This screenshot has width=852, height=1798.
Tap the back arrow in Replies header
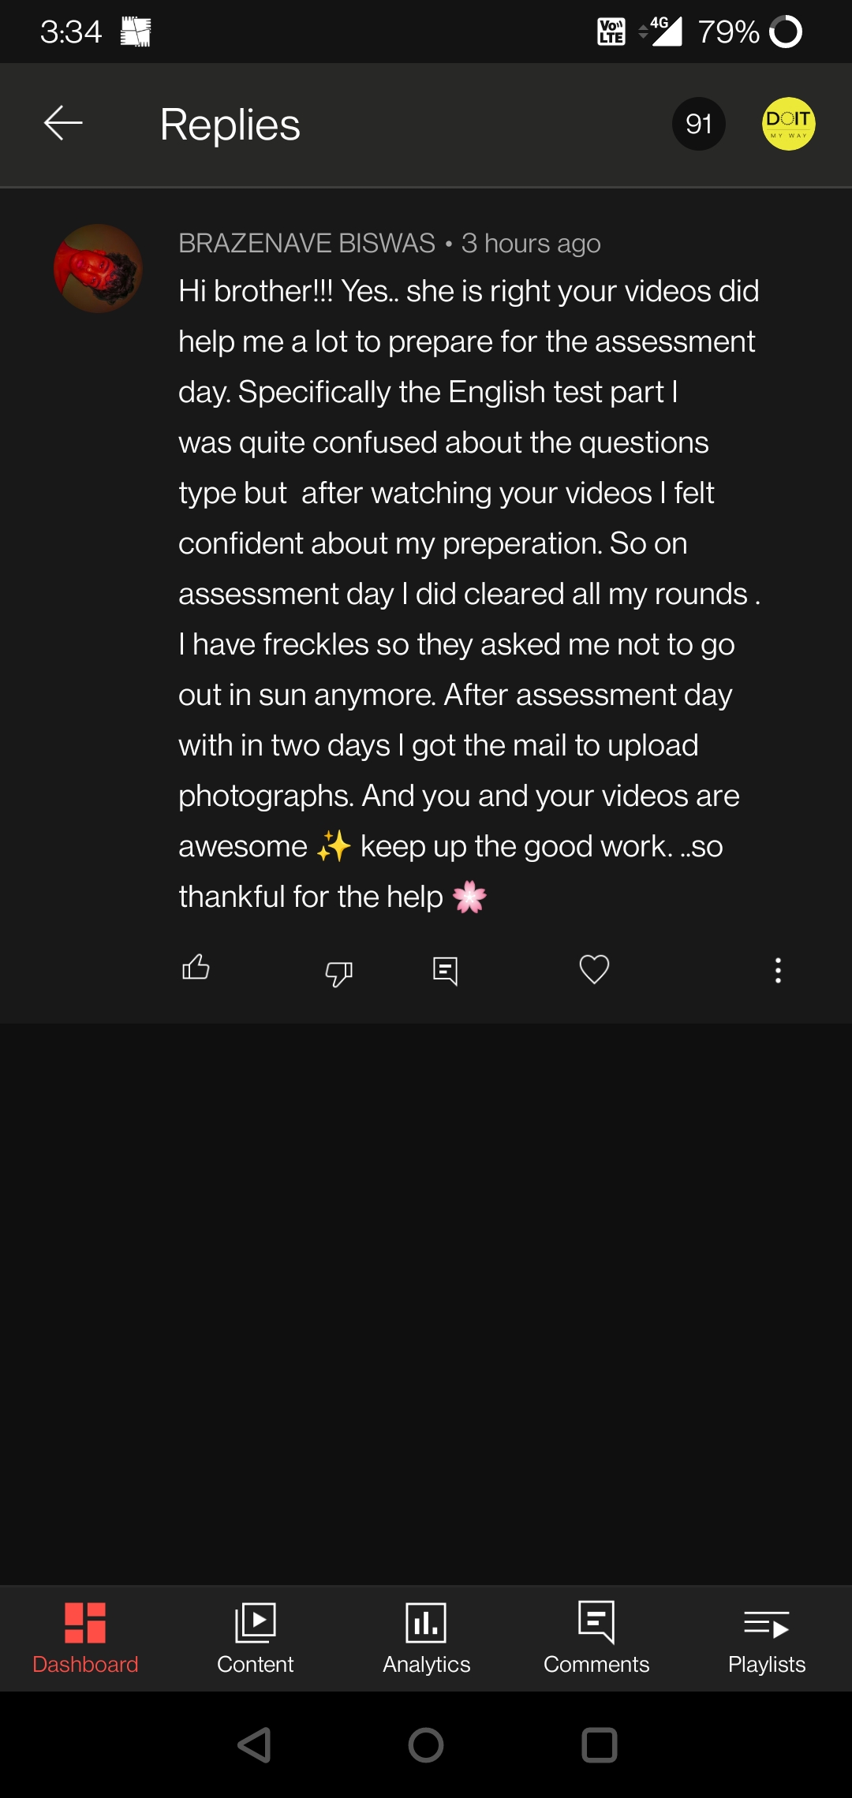pos(63,124)
